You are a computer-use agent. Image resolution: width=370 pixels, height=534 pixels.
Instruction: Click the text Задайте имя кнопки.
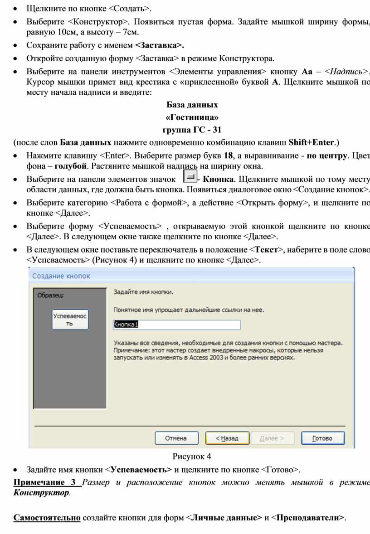(143, 292)
